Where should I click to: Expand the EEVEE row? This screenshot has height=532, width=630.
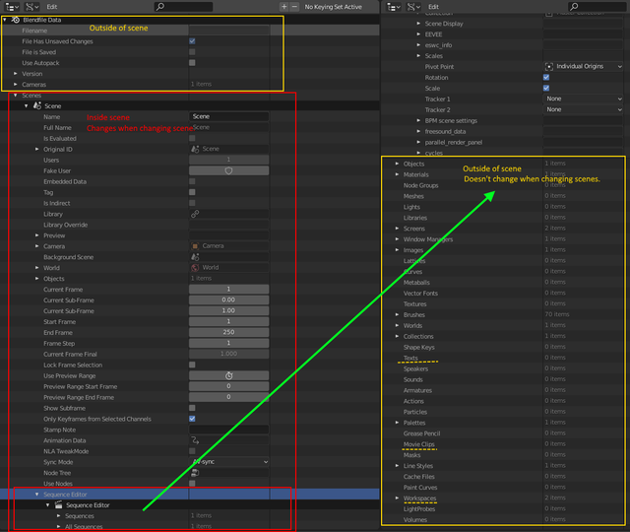point(418,34)
